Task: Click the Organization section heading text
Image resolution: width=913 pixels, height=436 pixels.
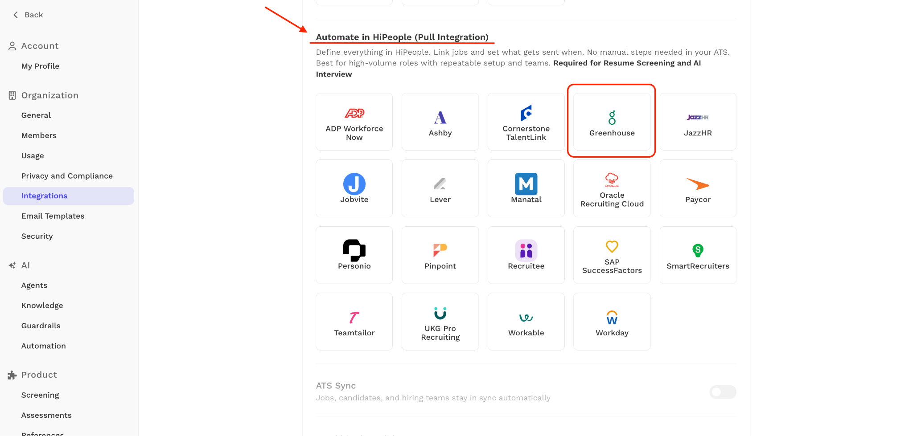Action: (x=49, y=95)
